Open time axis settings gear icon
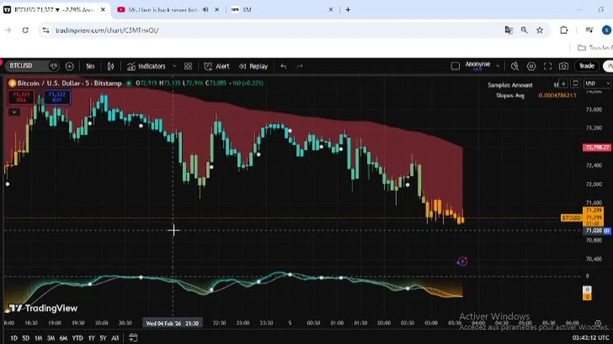Screen dimensions: 613x344 (x=598, y=323)
